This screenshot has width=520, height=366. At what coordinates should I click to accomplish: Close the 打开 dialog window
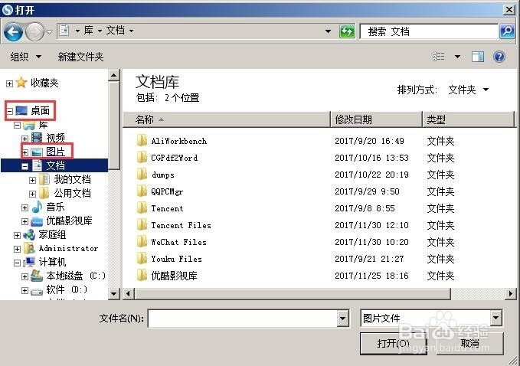[509, 10]
